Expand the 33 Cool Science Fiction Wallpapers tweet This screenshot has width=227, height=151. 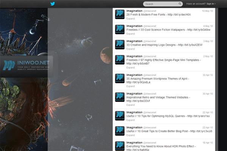(x=131, y=34)
